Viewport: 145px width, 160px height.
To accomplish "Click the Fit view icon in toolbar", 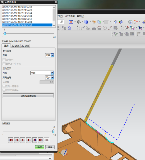I will point(71,22).
